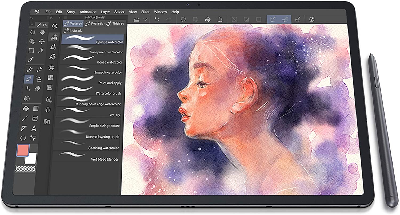Collapse the tool palette with double chevron
This screenshot has width=400, height=215.
(x=31, y=18)
